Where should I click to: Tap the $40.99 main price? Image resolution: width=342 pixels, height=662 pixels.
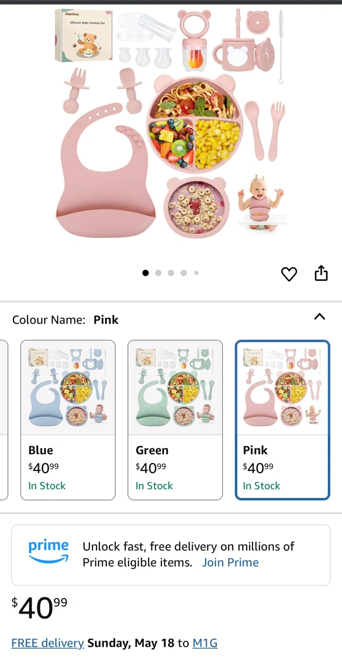(39, 608)
